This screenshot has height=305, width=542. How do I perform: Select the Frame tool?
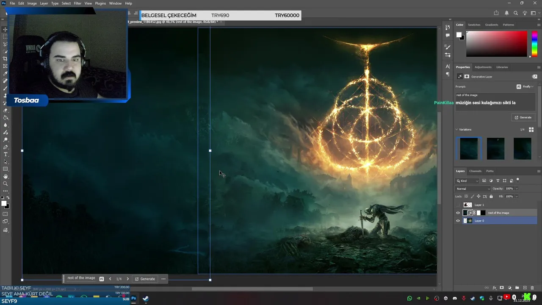point(5,66)
